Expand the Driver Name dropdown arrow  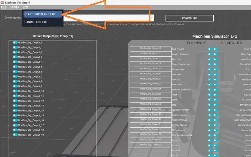pos(151,18)
